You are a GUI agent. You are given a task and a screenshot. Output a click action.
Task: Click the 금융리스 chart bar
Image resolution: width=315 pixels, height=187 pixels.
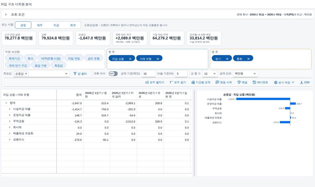(x=285, y=122)
